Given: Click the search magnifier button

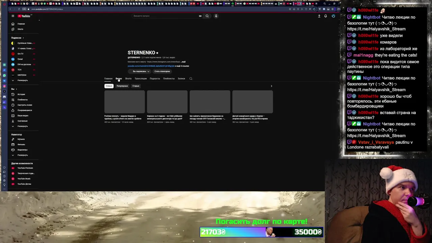Looking at the screenshot, I should click(x=207, y=16).
